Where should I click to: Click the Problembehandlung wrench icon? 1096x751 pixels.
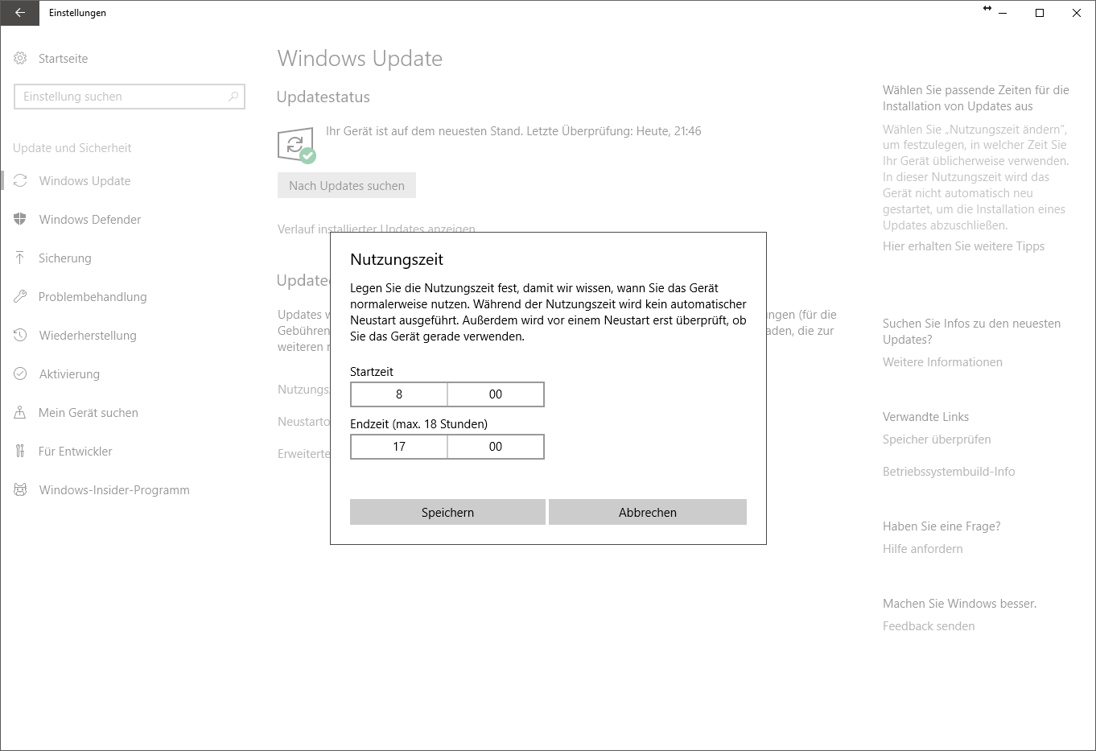tap(20, 296)
